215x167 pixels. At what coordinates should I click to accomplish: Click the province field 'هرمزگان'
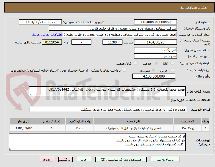coord(155,50)
